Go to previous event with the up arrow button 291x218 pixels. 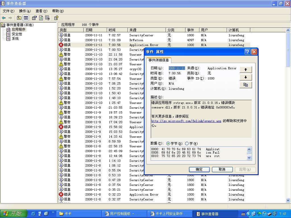point(246,70)
